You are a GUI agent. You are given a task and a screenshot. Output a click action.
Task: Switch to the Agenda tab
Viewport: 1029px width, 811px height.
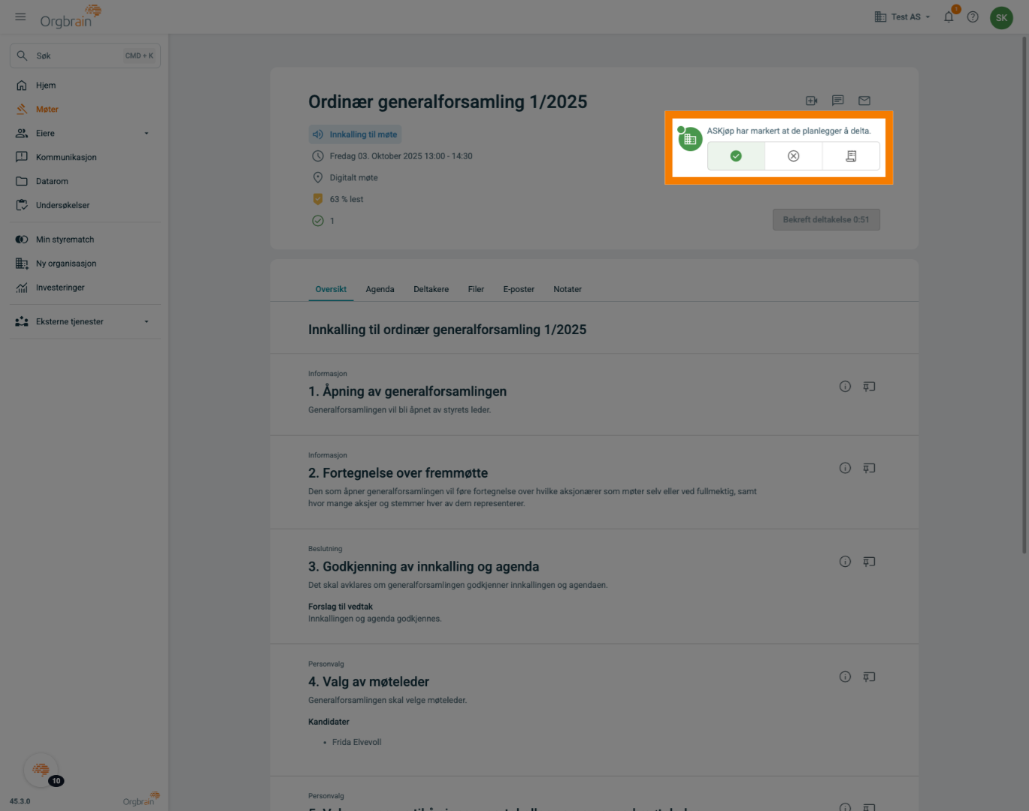[x=380, y=289]
